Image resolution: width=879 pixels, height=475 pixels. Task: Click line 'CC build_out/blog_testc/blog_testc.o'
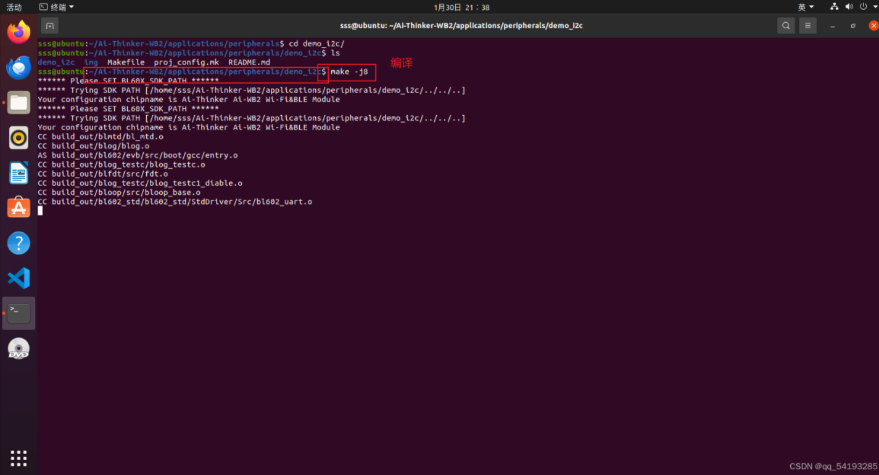tap(122, 164)
